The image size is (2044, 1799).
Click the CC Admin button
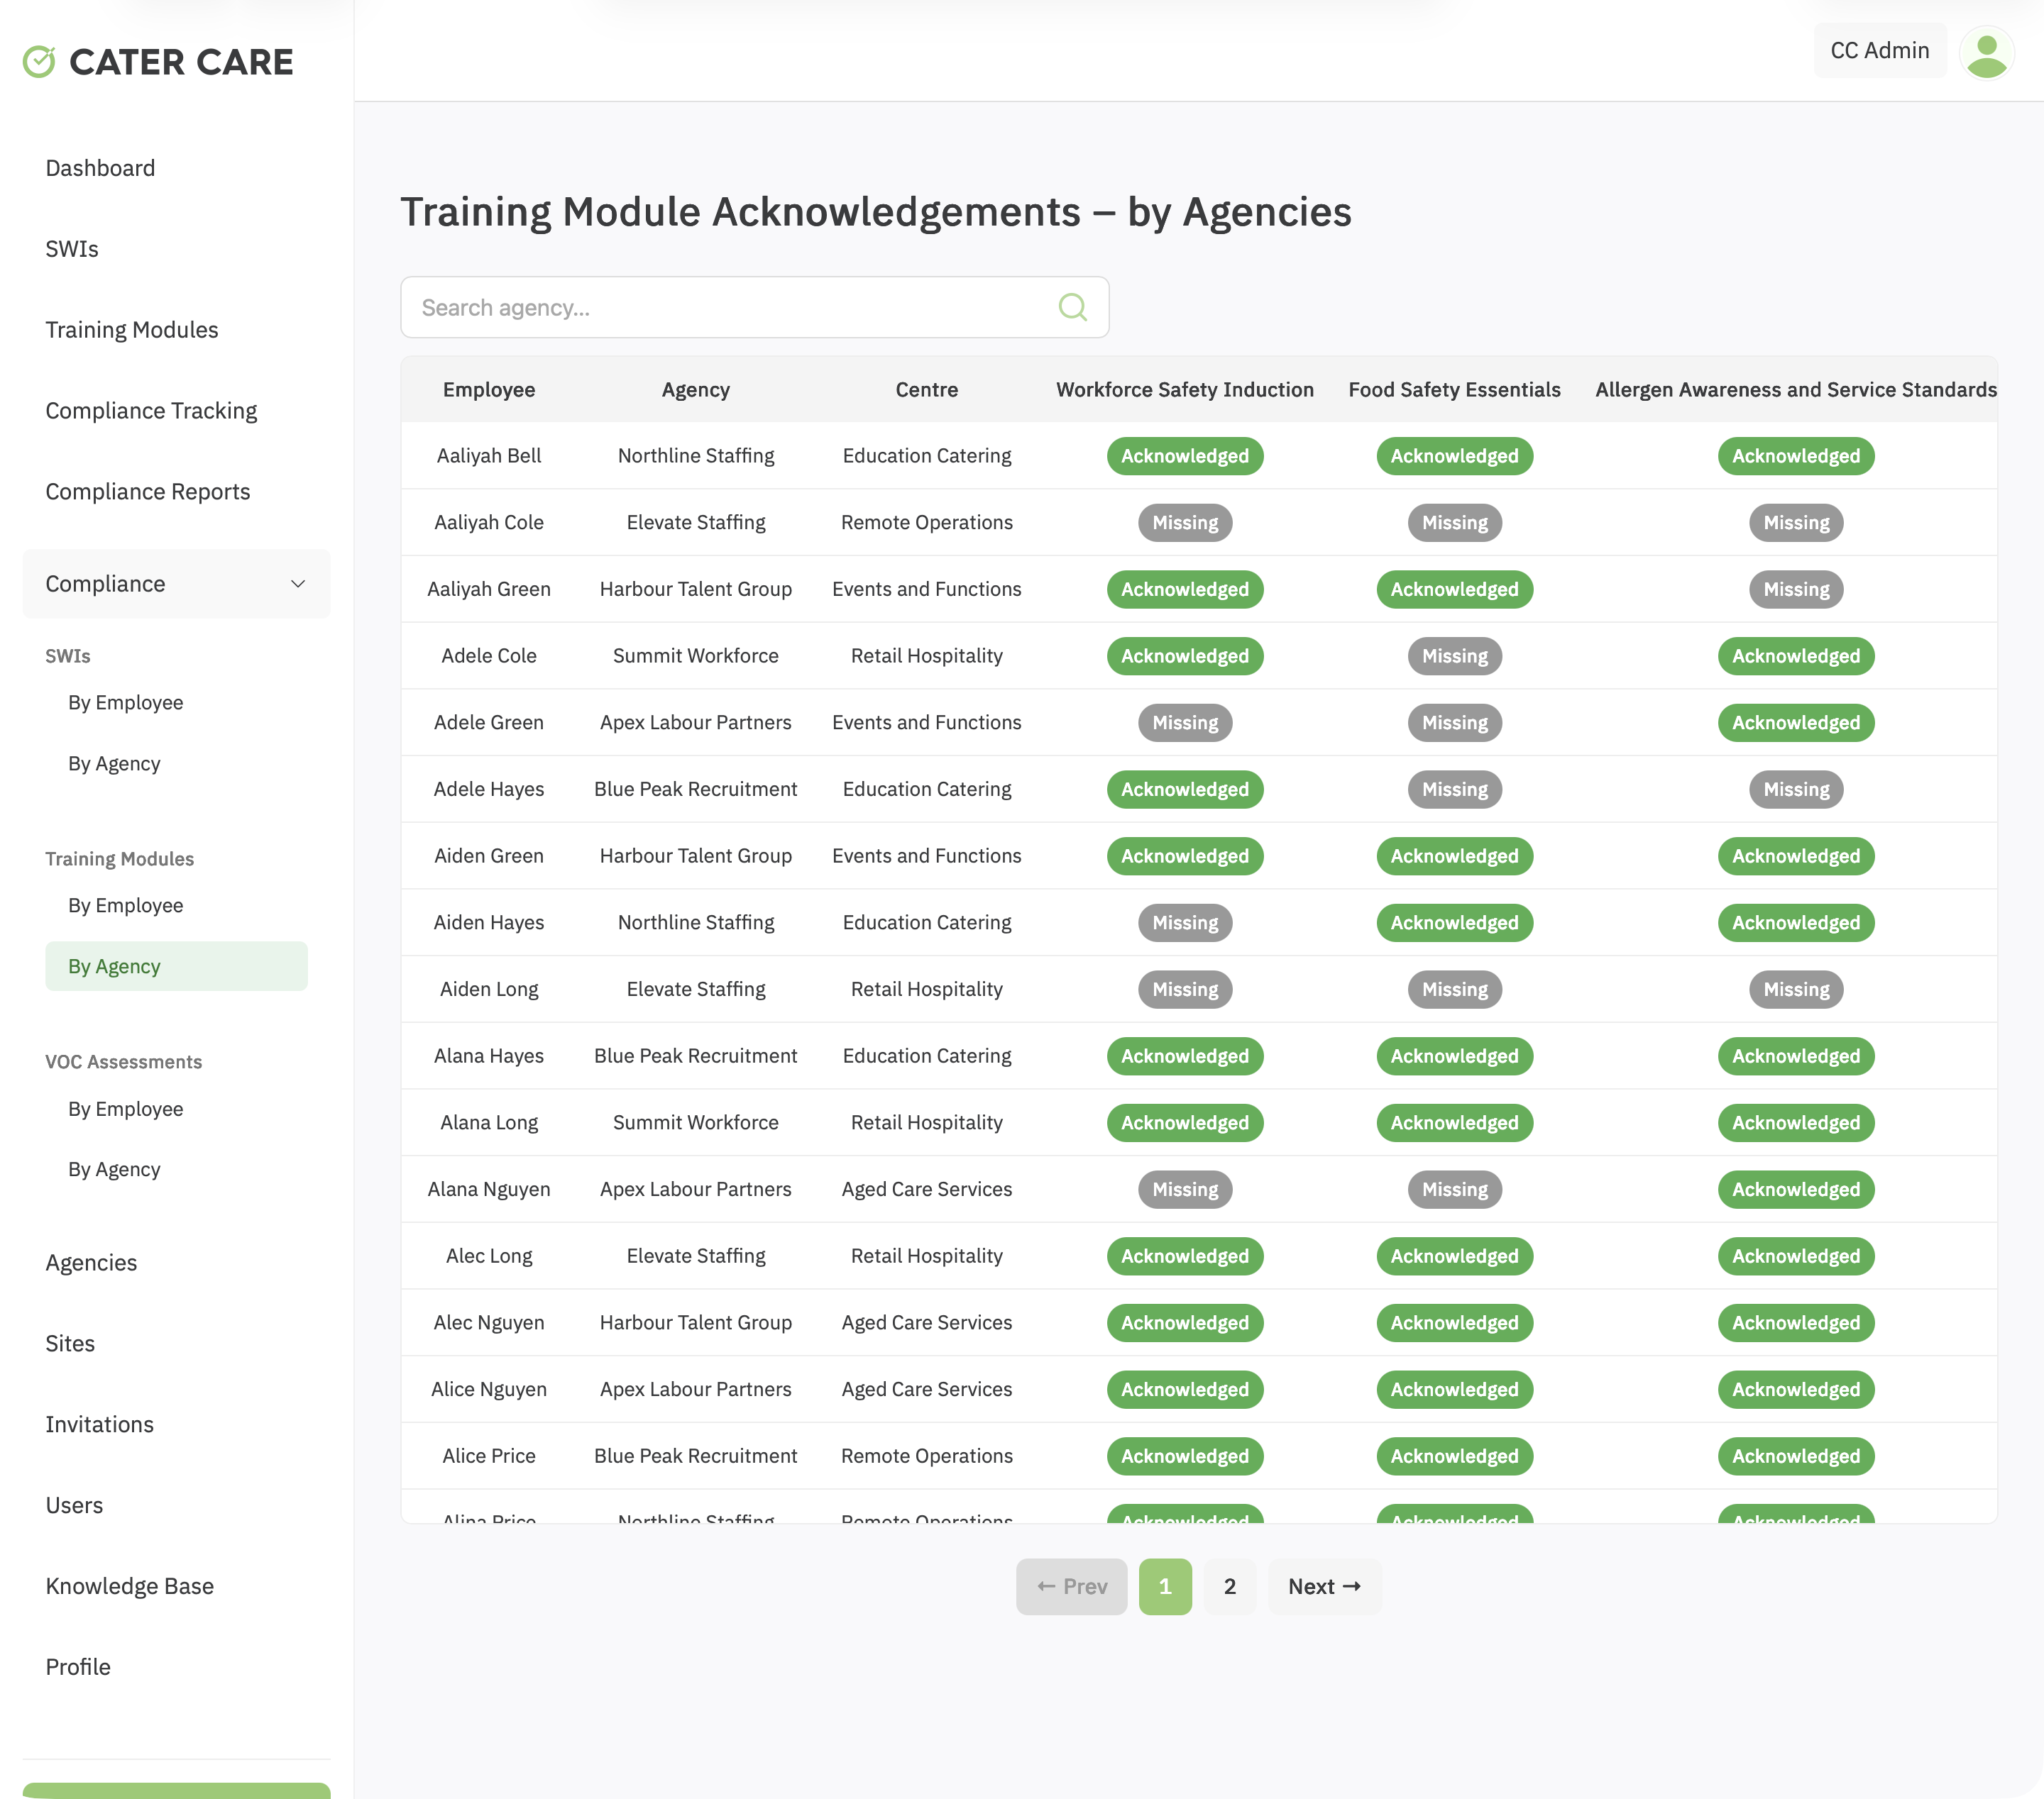[x=1880, y=51]
